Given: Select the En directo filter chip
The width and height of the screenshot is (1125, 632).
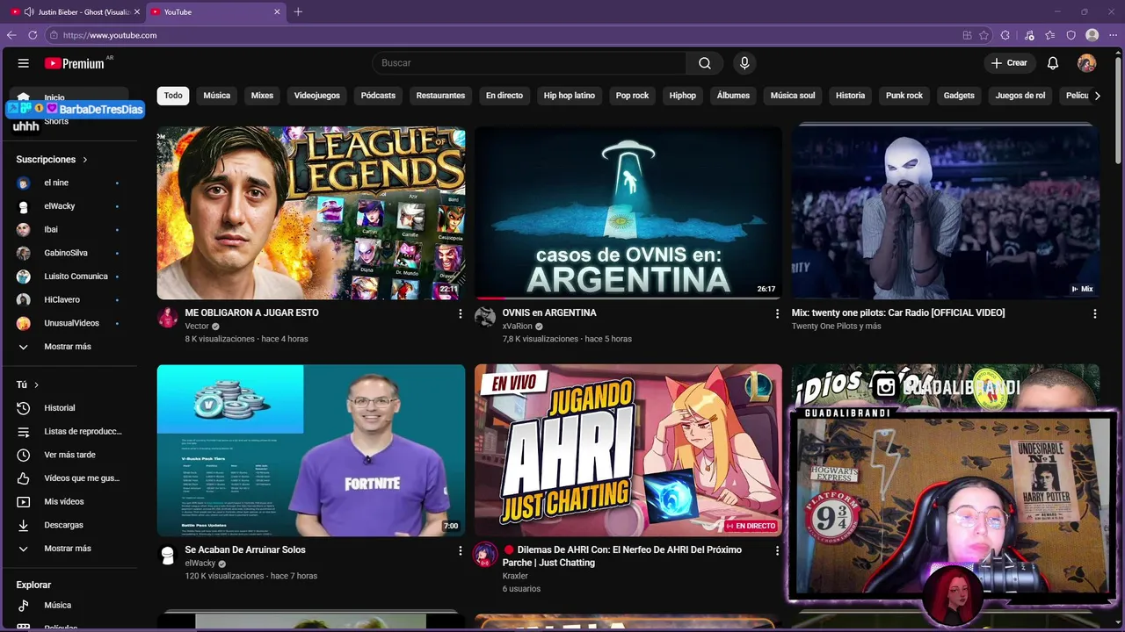Looking at the screenshot, I should pyautogui.click(x=504, y=96).
